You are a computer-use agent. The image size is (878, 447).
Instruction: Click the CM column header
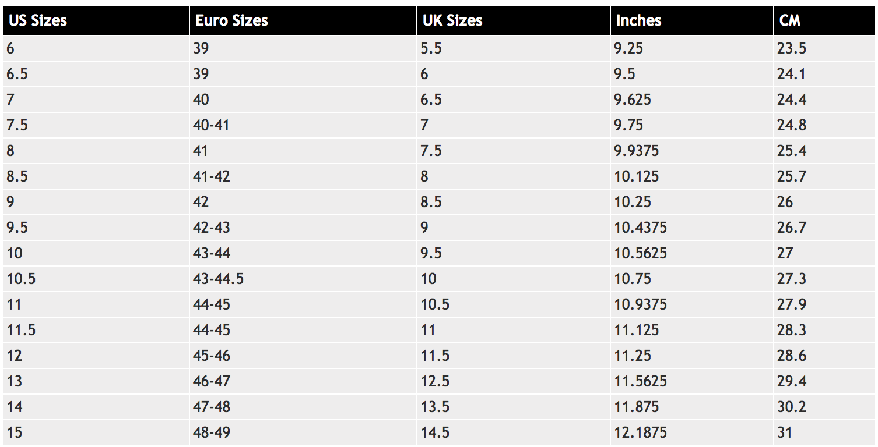(x=790, y=20)
